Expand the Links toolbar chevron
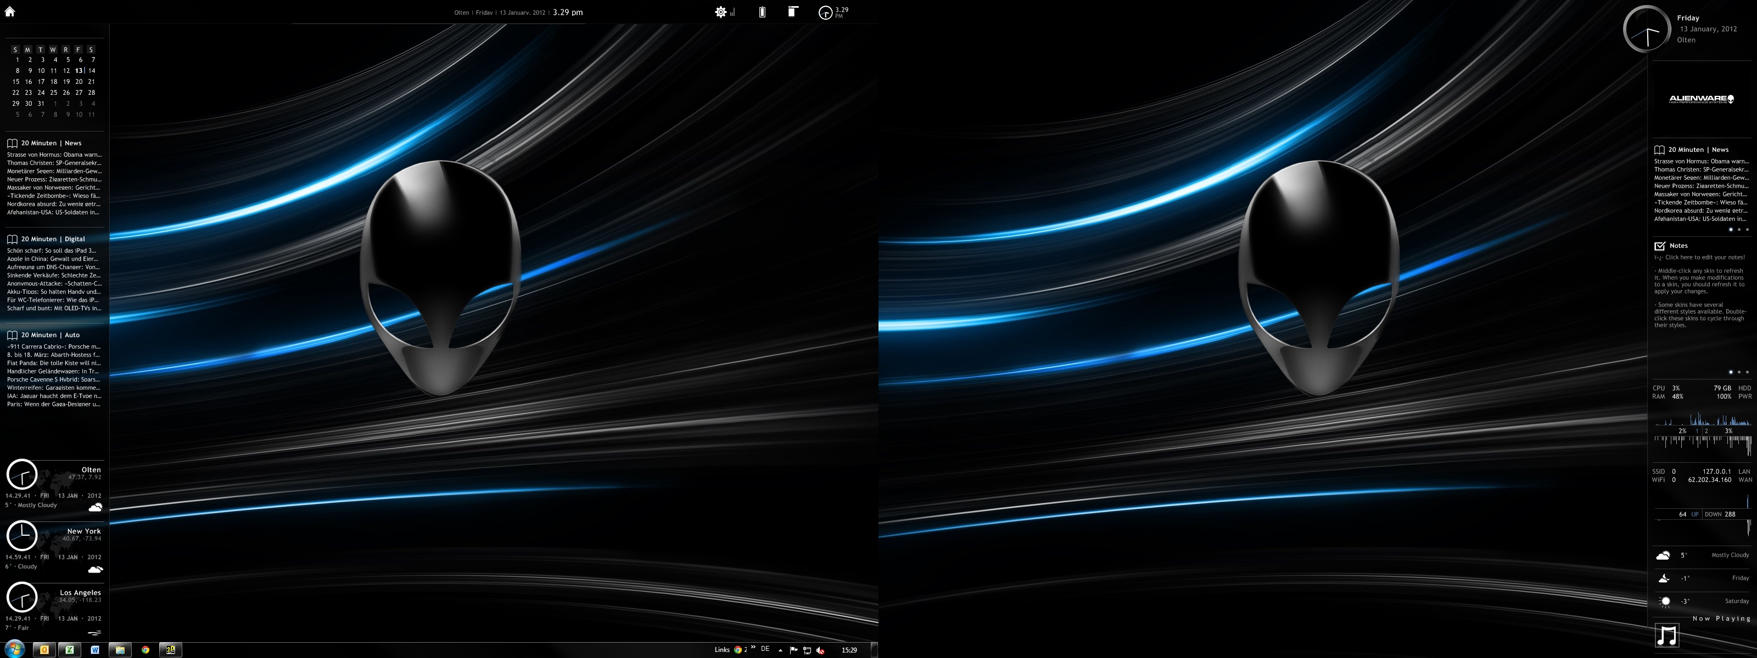This screenshot has height=658, width=1757. click(753, 647)
